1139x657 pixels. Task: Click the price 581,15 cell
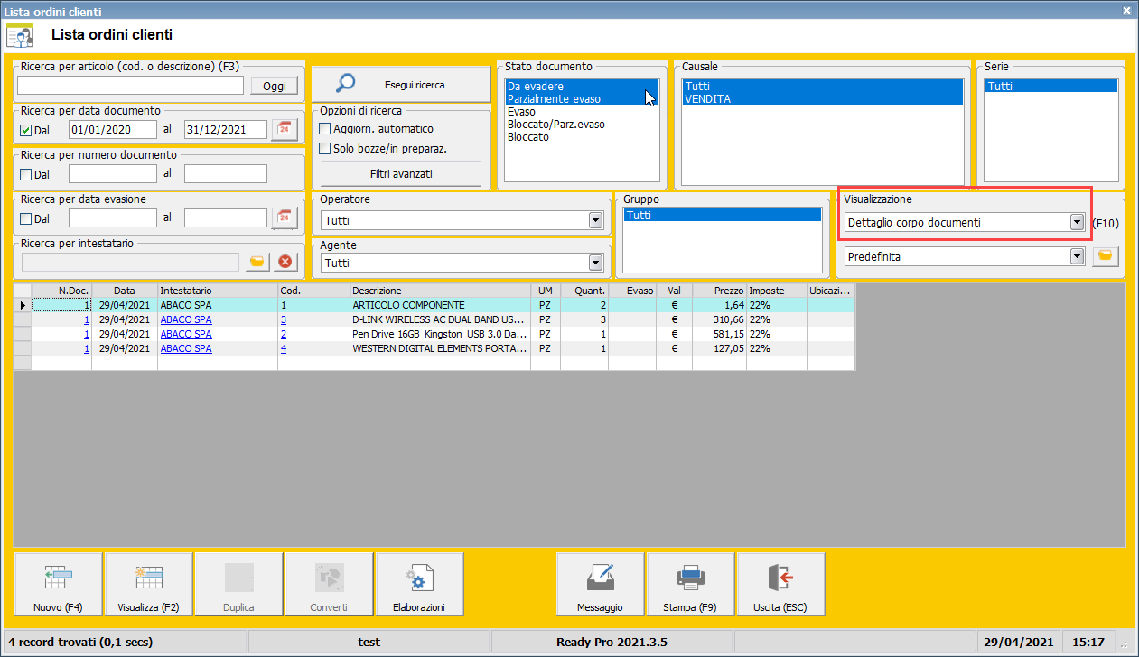[719, 334]
